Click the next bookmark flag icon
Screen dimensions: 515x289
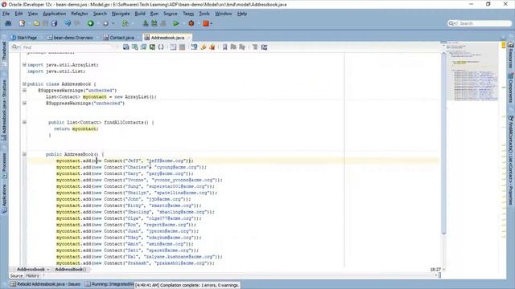click(233, 47)
